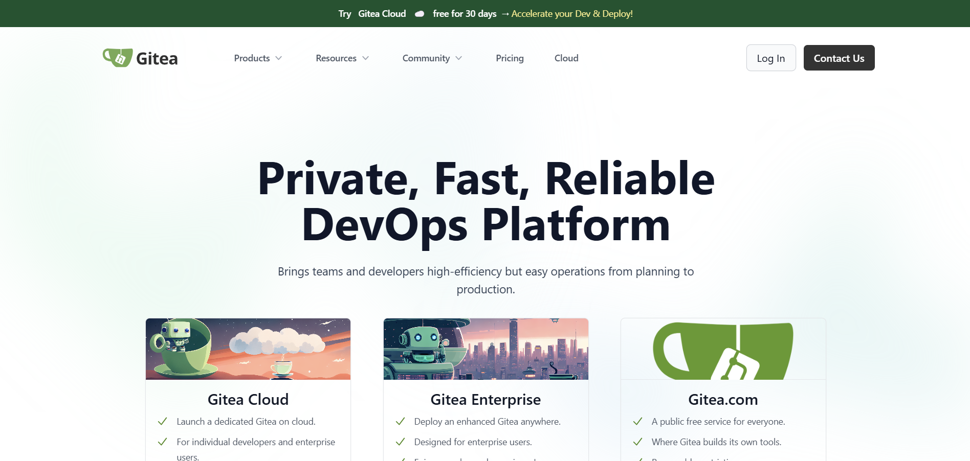Follow the 'Accelerate your Dev & Deploy!' banner link
This screenshot has height=461, width=970.
tap(572, 14)
